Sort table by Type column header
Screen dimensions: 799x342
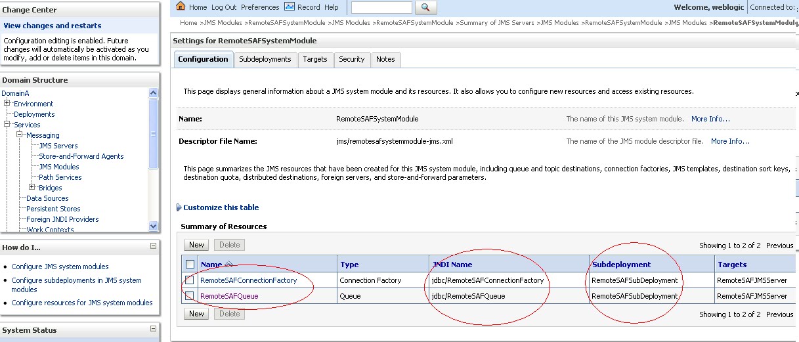[349, 265]
